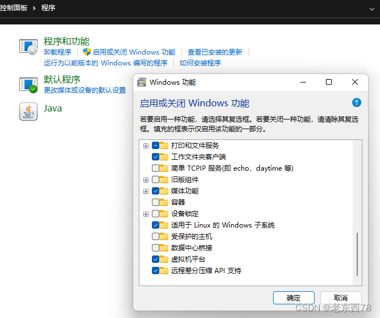Viewport: 380px width, 318px height.
Task: Click folder icon of 简单 TCPIP 服务
Action: click(164, 168)
